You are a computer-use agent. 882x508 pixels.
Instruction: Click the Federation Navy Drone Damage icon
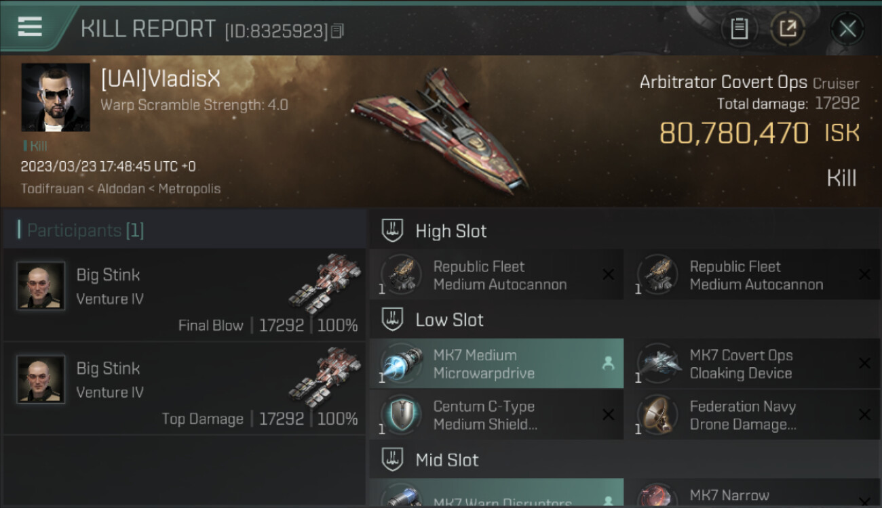click(657, 415)
